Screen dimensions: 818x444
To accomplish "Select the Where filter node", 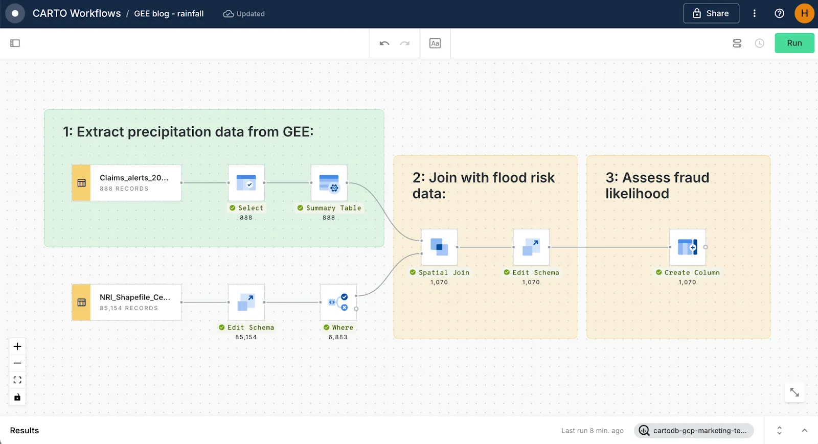I will pyautogui.click(x=338, y=302).
